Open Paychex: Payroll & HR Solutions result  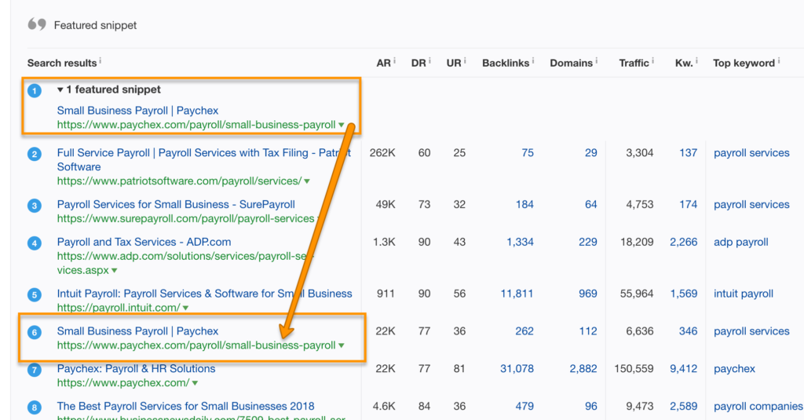tap(136, 369)
